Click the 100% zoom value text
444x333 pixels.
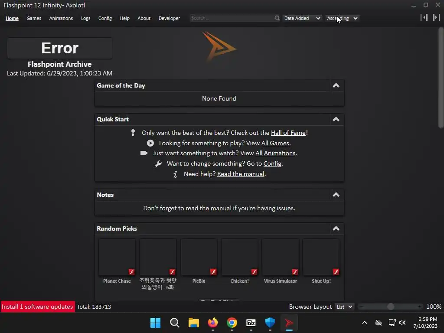(x=434, y=307)
